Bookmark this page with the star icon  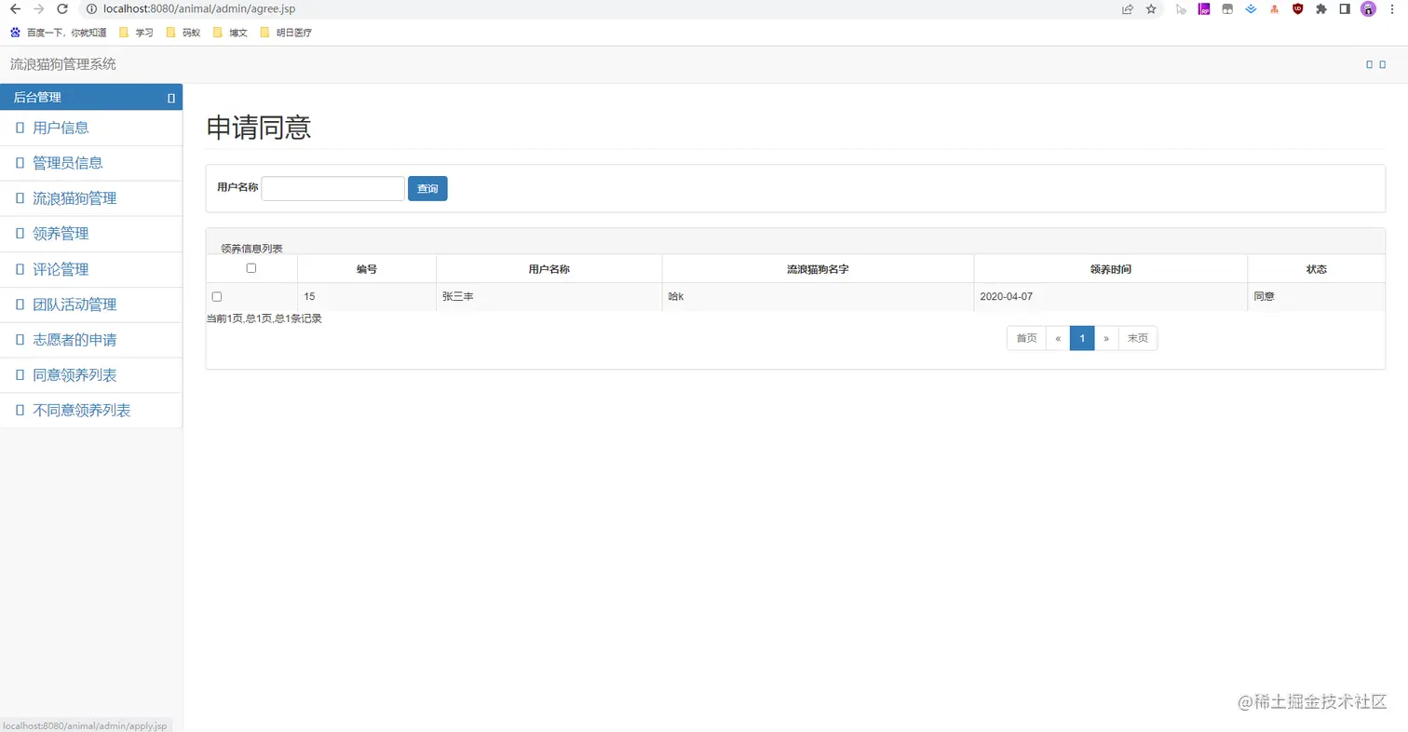pos(1151,9)
